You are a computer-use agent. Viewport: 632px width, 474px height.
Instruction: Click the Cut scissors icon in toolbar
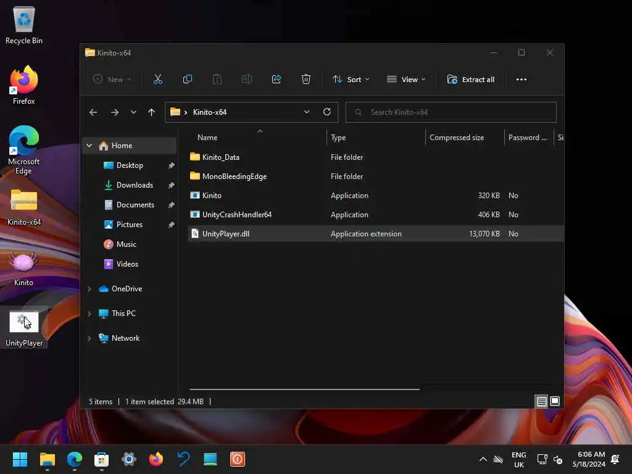[157, 80]
